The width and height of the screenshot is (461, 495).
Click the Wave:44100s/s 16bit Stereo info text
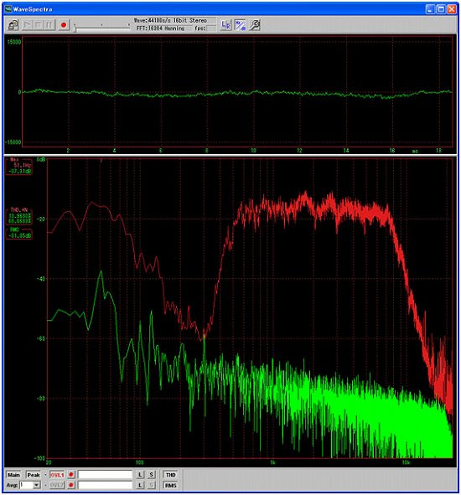click(x=170, y=20)
